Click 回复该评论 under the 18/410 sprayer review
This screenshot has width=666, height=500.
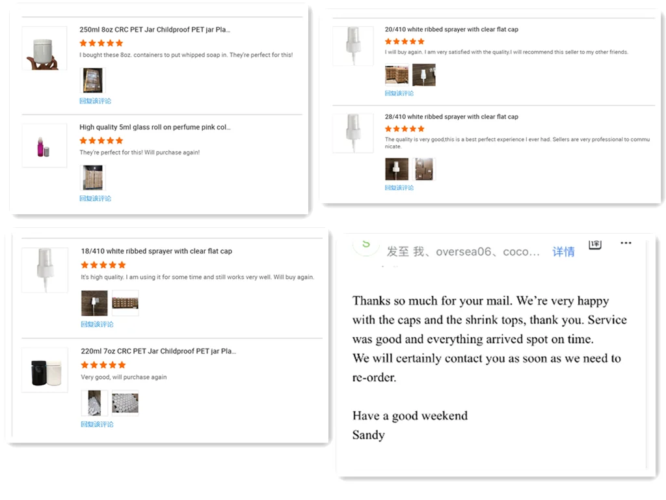97,324
